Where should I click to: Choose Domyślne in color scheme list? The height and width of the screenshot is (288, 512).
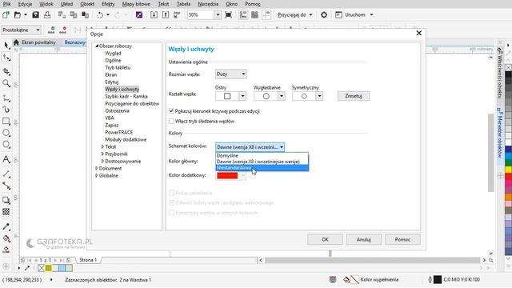coord(262,156)
